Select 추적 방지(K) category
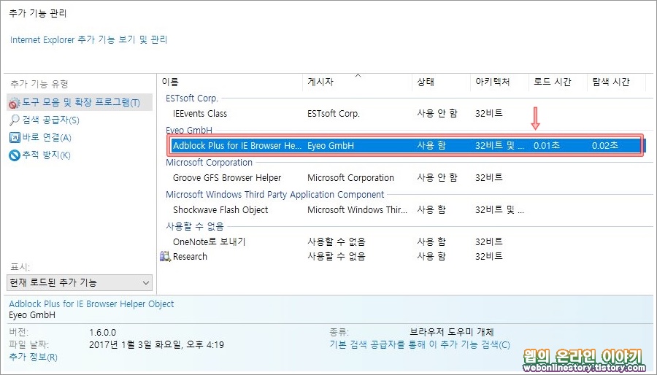 pos(46,155)
